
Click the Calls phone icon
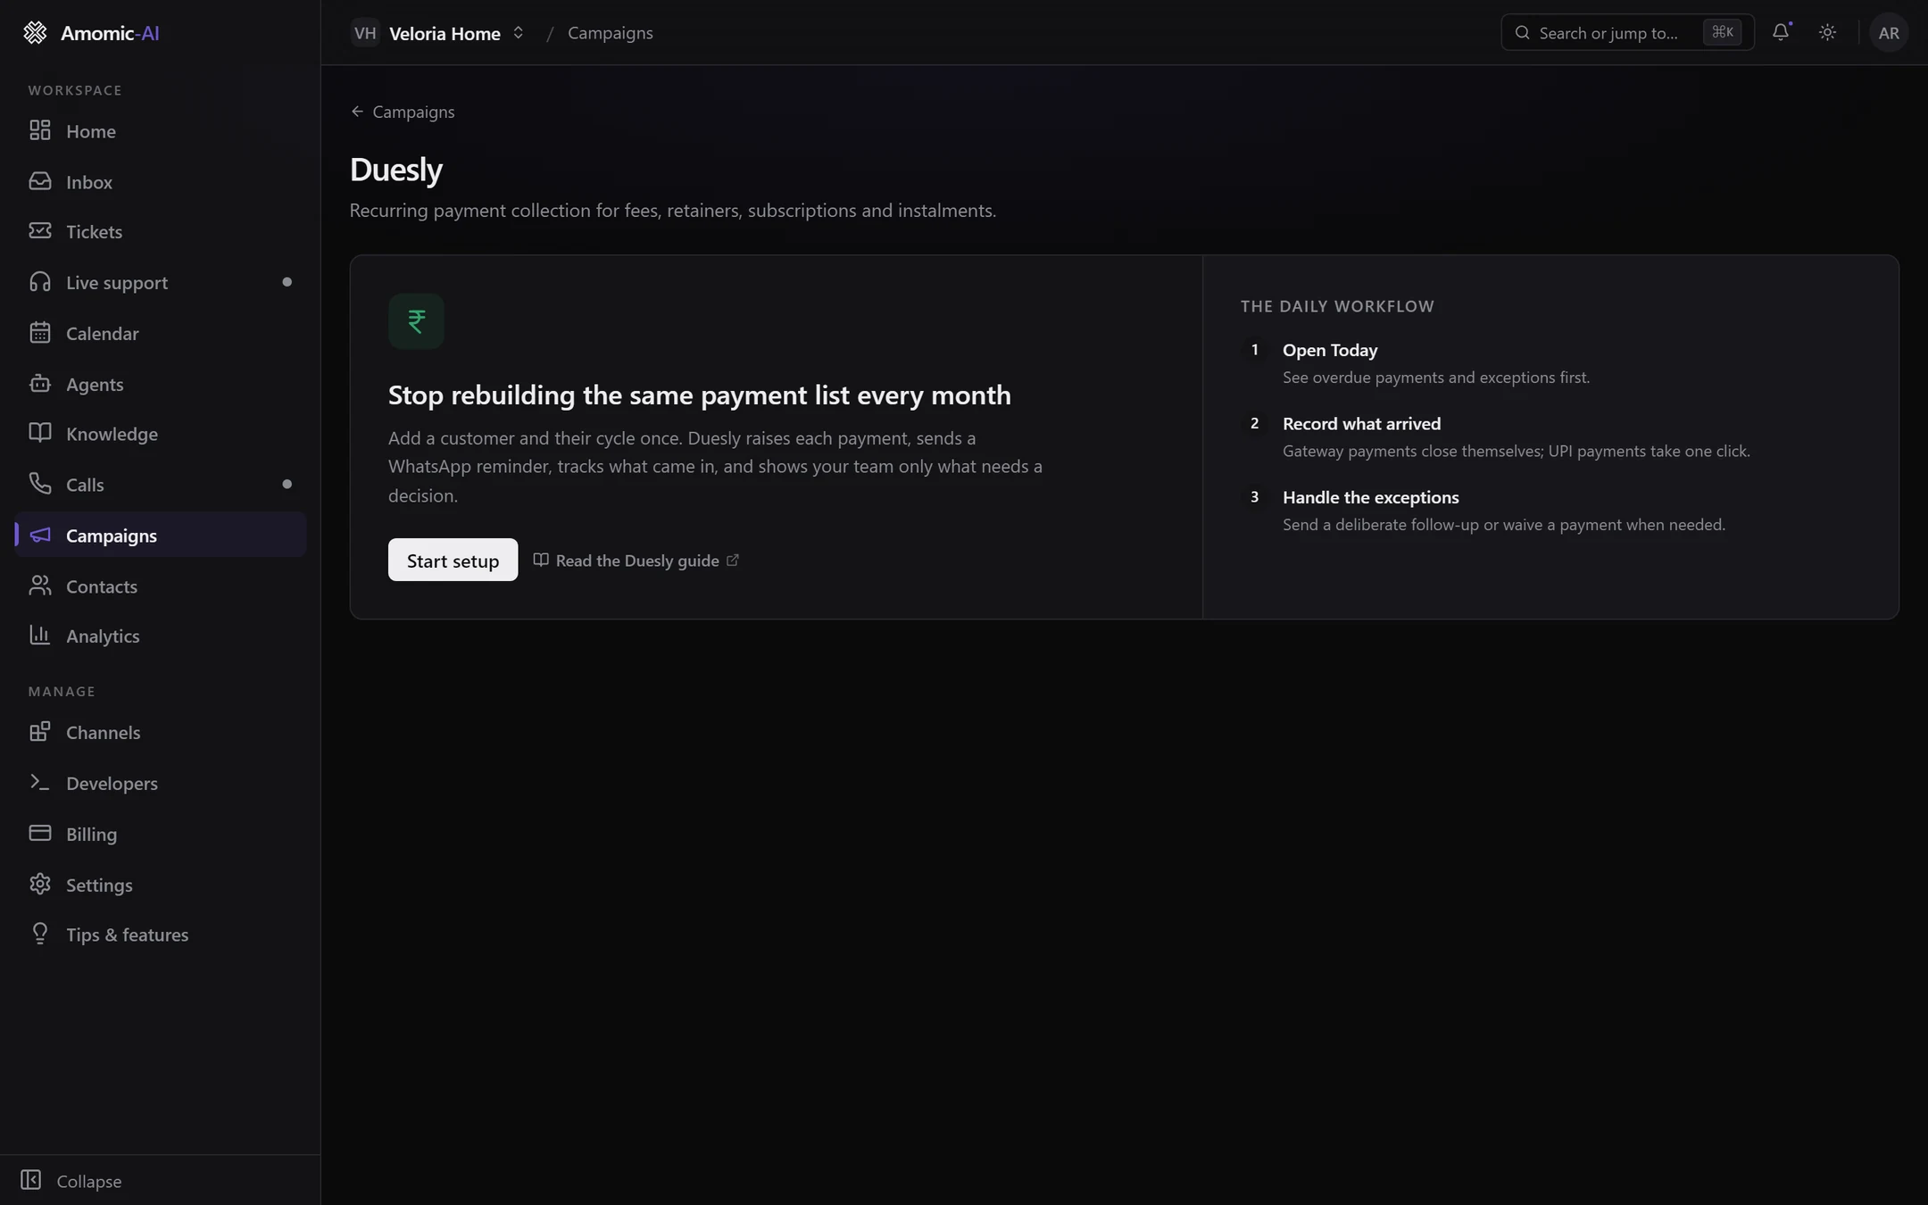click(39, 484)
